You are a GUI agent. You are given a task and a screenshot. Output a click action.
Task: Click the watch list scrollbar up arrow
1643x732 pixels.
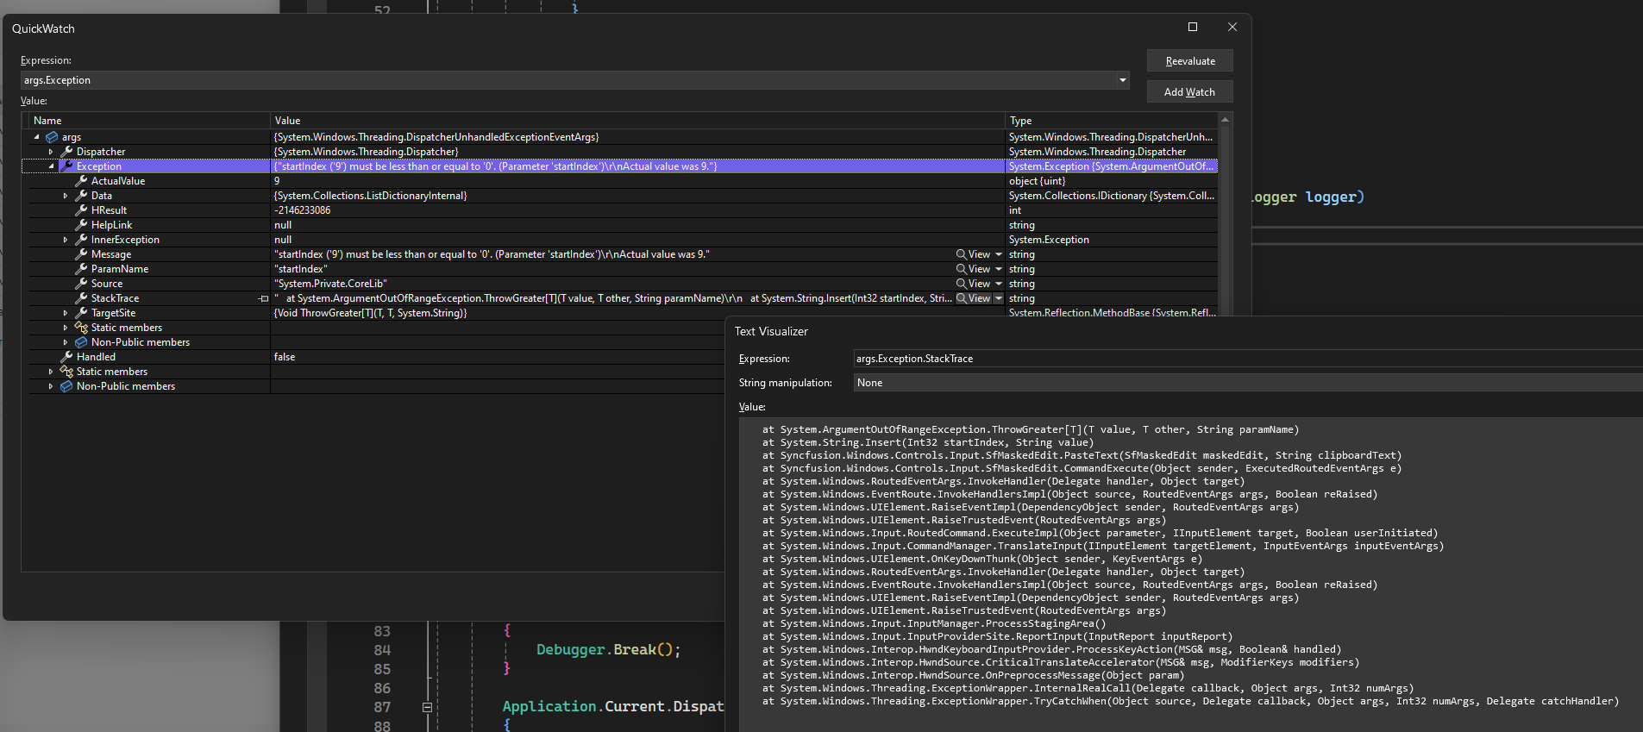click(x=1225, y=120)
